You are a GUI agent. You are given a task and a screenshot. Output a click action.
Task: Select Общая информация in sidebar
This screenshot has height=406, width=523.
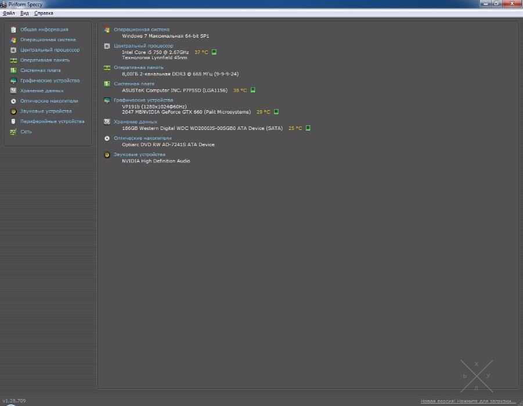[44, 30]
